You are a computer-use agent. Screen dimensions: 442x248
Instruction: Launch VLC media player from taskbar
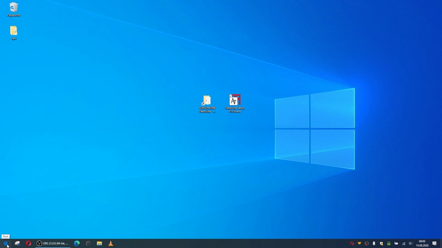(110, 243)
